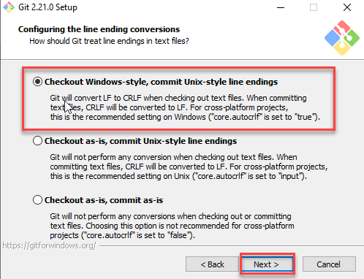This screenshot has width=364, height=279.
Task: Click the Git 2.21.0 Setup title text
Action: tap(48, 7)
